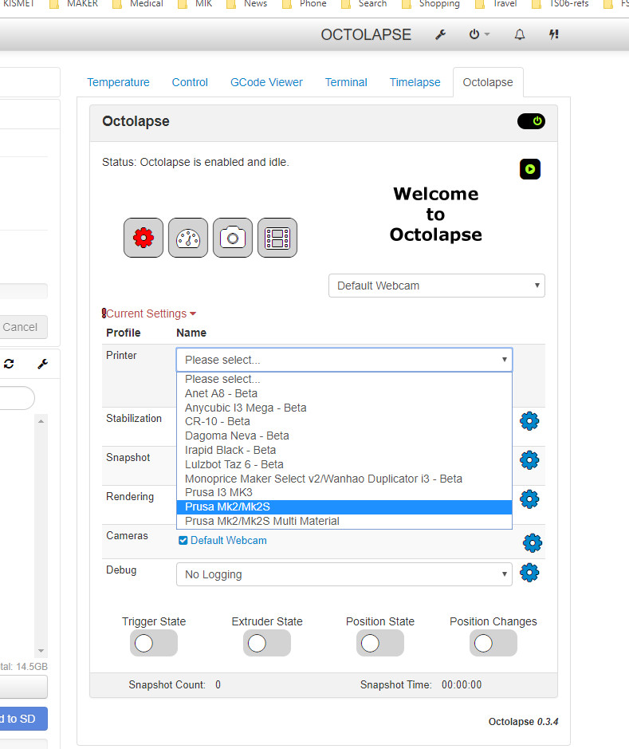Open the Travel bookmarks folder
This screenshot has width=629, height=749.
click(x=497, y=4)
